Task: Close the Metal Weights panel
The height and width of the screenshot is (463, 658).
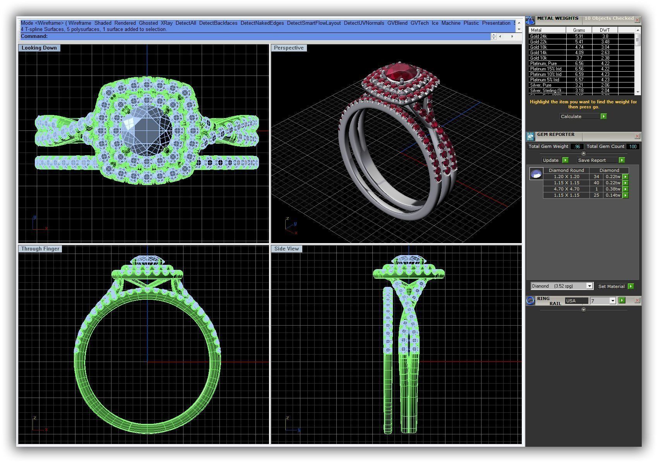Action: pyautogui.click(x=637, y=20)
